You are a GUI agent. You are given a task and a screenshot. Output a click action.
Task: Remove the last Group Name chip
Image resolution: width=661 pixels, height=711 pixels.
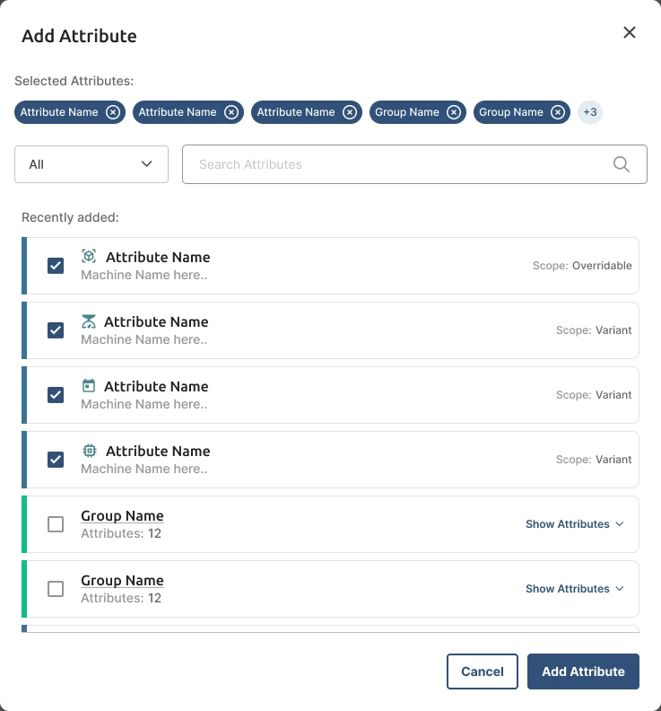point(558,112)
